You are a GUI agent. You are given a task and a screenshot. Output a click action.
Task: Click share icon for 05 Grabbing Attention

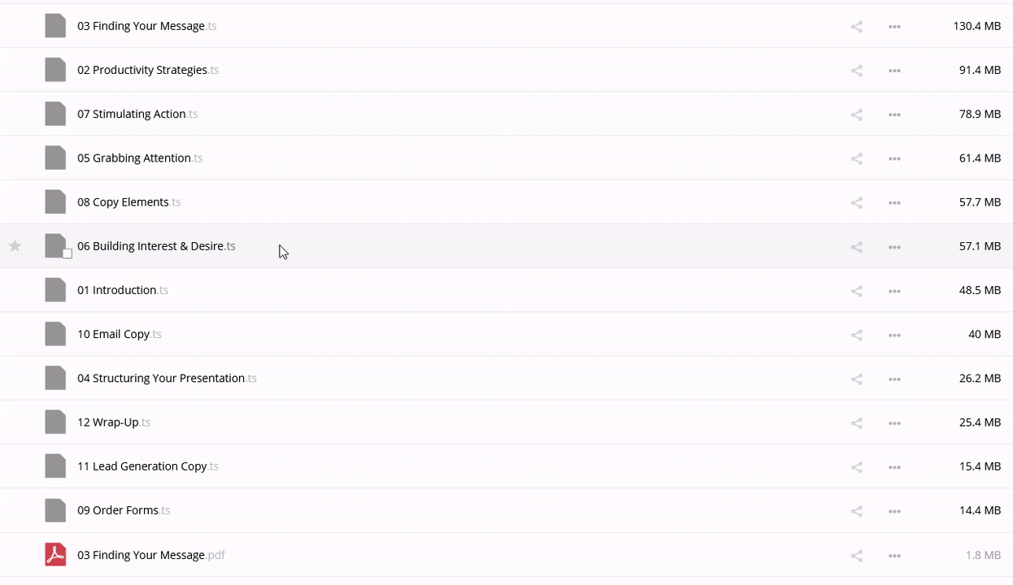[x=856, y=158]
